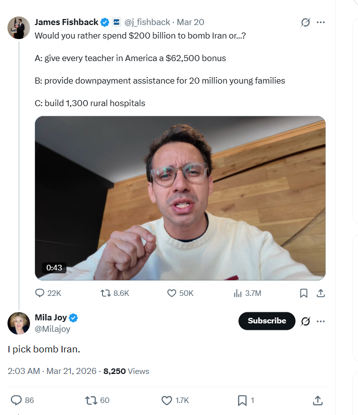This screenshot has width=358, height=415.
Task: Bookmark James Fishback's post
Action: [303, 293]
